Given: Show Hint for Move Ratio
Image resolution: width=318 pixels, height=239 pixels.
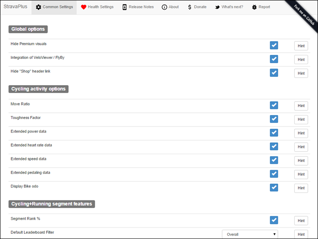Looking at the screenshot, I should click(x=301, y=106).
